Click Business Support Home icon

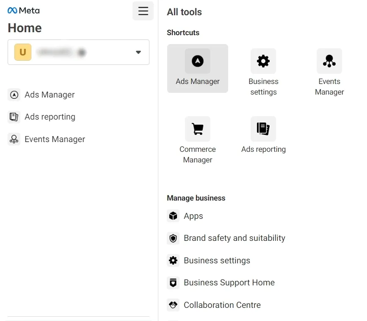173,282
